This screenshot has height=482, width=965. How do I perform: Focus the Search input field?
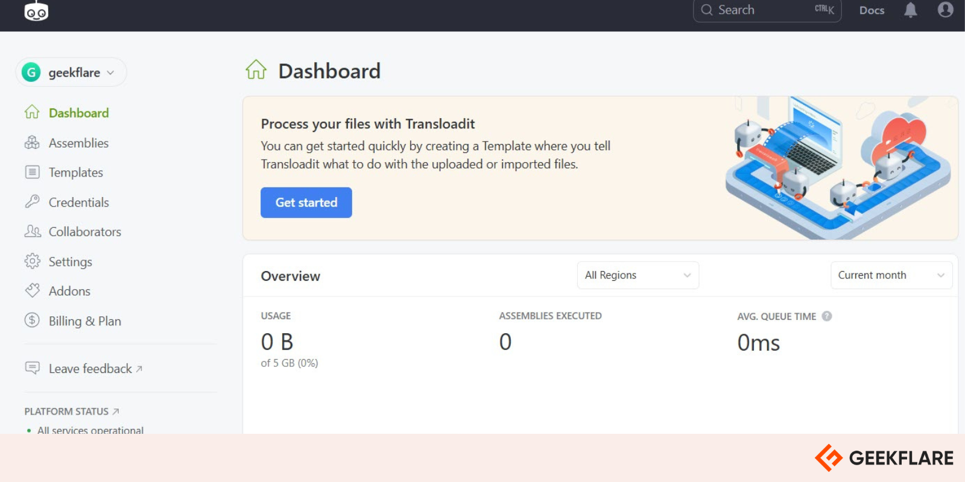pos(767,10)
